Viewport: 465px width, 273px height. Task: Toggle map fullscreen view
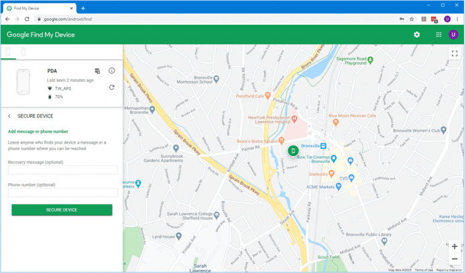coord(454,53)
